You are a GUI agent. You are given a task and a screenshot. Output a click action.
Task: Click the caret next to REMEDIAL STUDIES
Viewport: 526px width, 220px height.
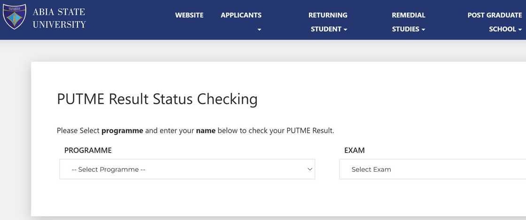click(x=423, y=30)
